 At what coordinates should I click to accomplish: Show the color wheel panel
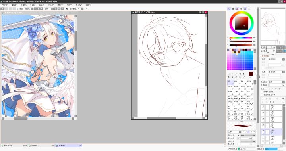pos(229,9)
